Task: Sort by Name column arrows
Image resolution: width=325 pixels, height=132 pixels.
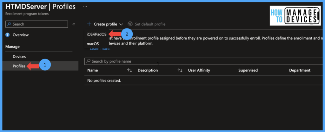Action: pyautogui.click(x=130, y=71)
